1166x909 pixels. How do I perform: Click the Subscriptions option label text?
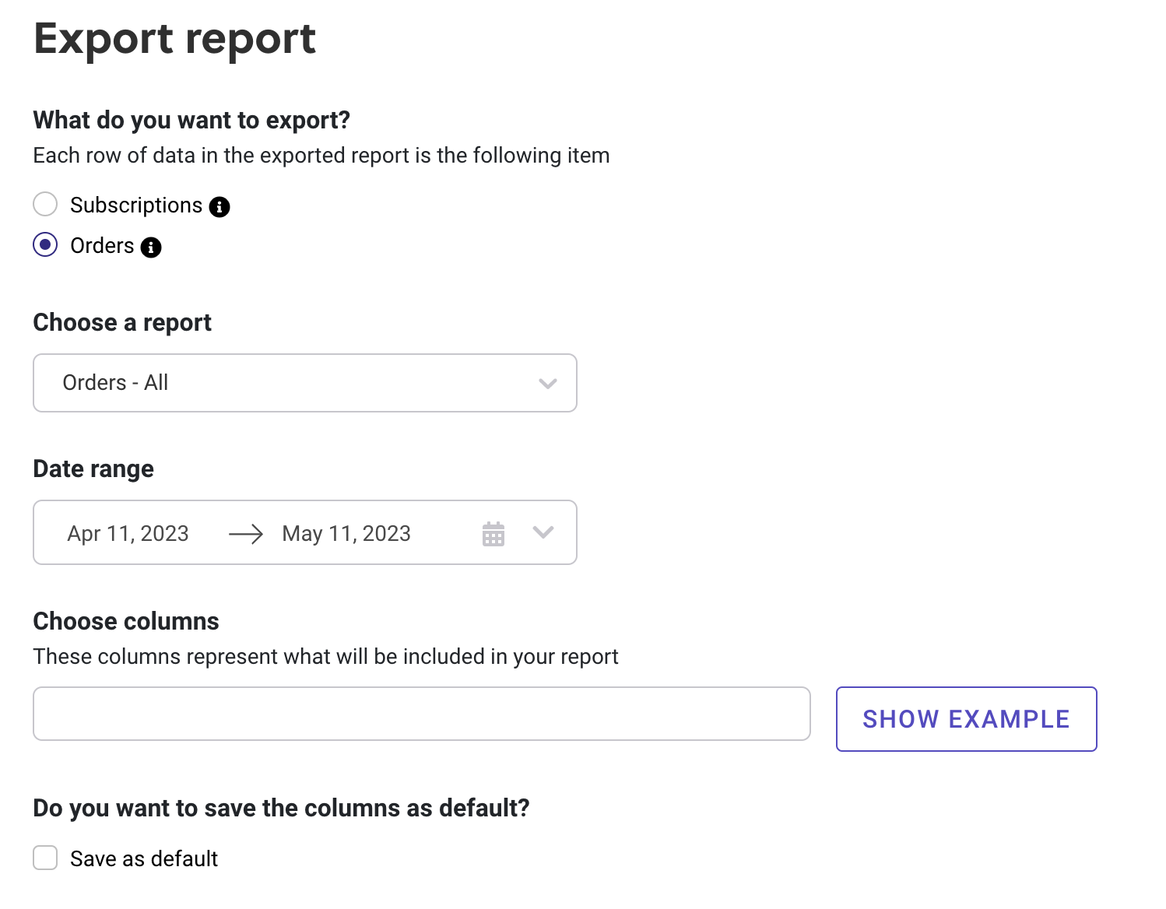click(136, 205)
